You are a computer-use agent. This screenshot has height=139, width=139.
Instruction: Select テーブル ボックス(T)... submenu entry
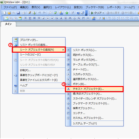click(94, 65)
